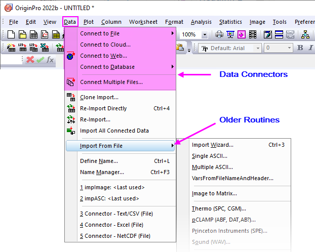This screenshot has height=252, width=315.
Task: Open Name Manager from the Data menu
Action: coord(102,172)
